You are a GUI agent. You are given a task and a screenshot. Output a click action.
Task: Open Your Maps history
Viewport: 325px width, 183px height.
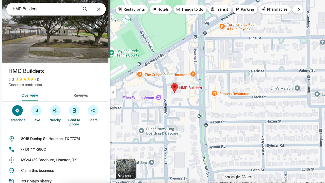click(x=36, y=181)
